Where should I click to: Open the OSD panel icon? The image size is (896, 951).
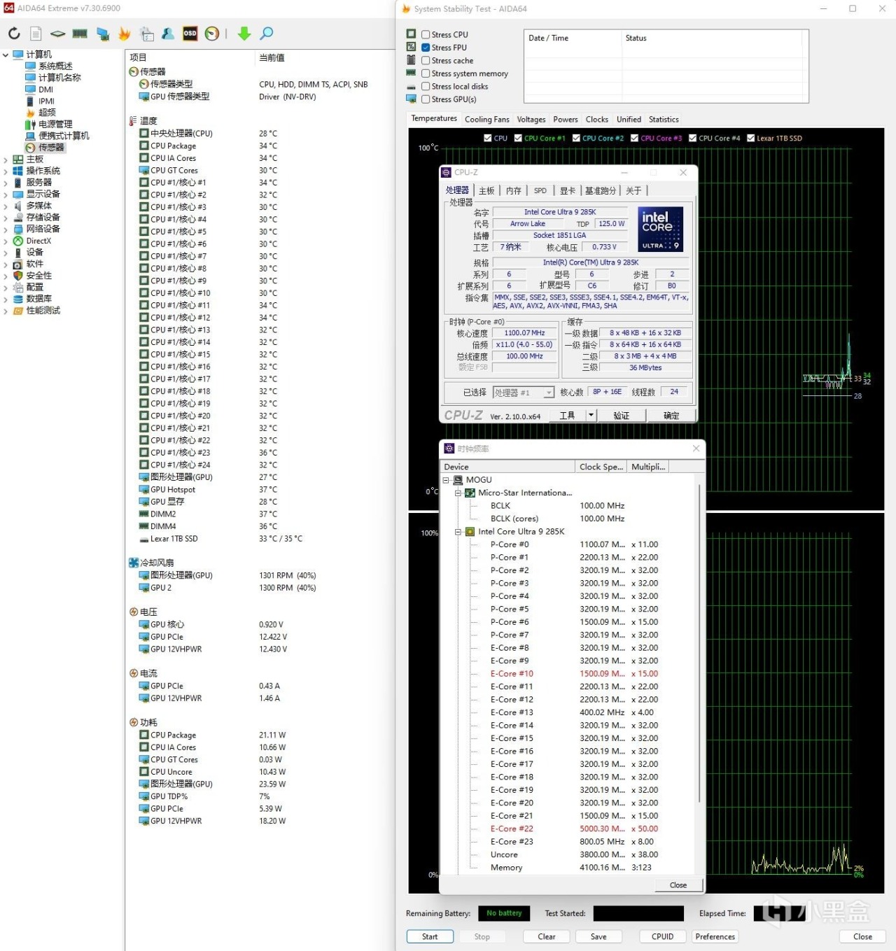190,34
